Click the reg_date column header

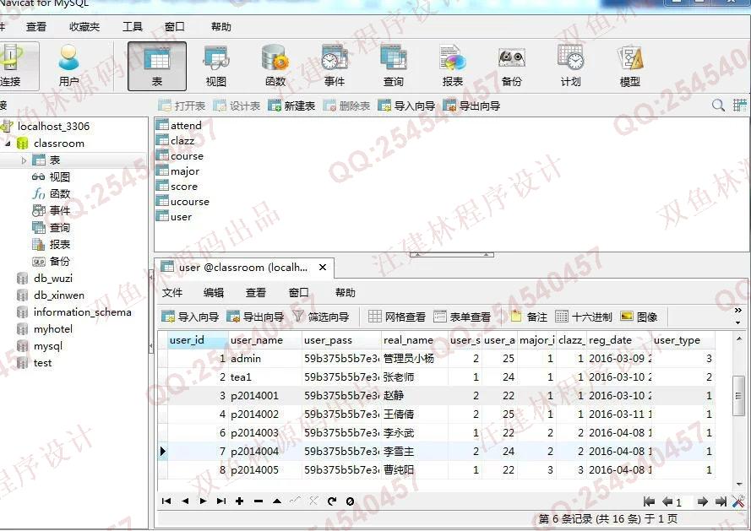click(x=619, y=340)
